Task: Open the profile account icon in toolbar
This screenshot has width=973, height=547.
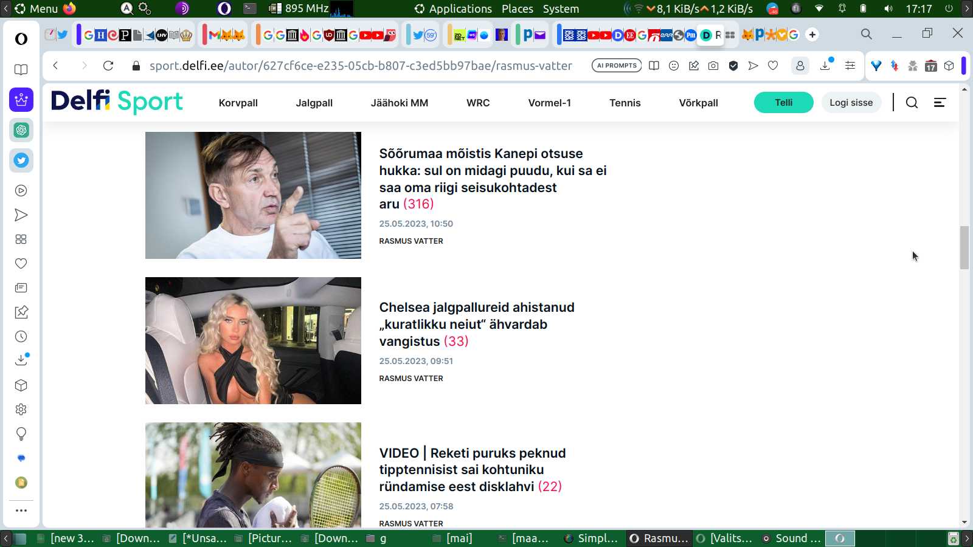Action: pos(800,66)
